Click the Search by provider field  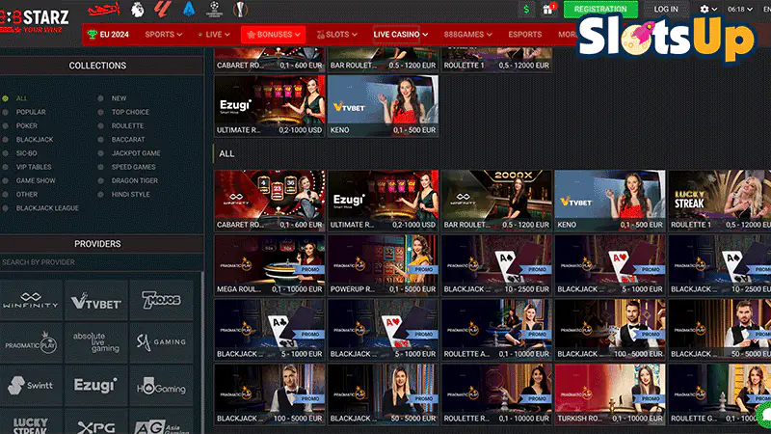click(x=101, y=262)
